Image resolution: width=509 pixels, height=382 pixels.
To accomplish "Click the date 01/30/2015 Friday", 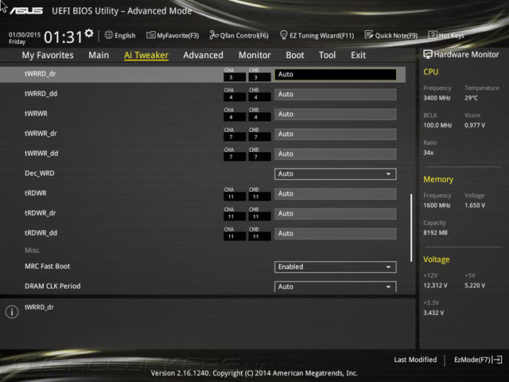I will pyautogui.click(x=25, y=38).
